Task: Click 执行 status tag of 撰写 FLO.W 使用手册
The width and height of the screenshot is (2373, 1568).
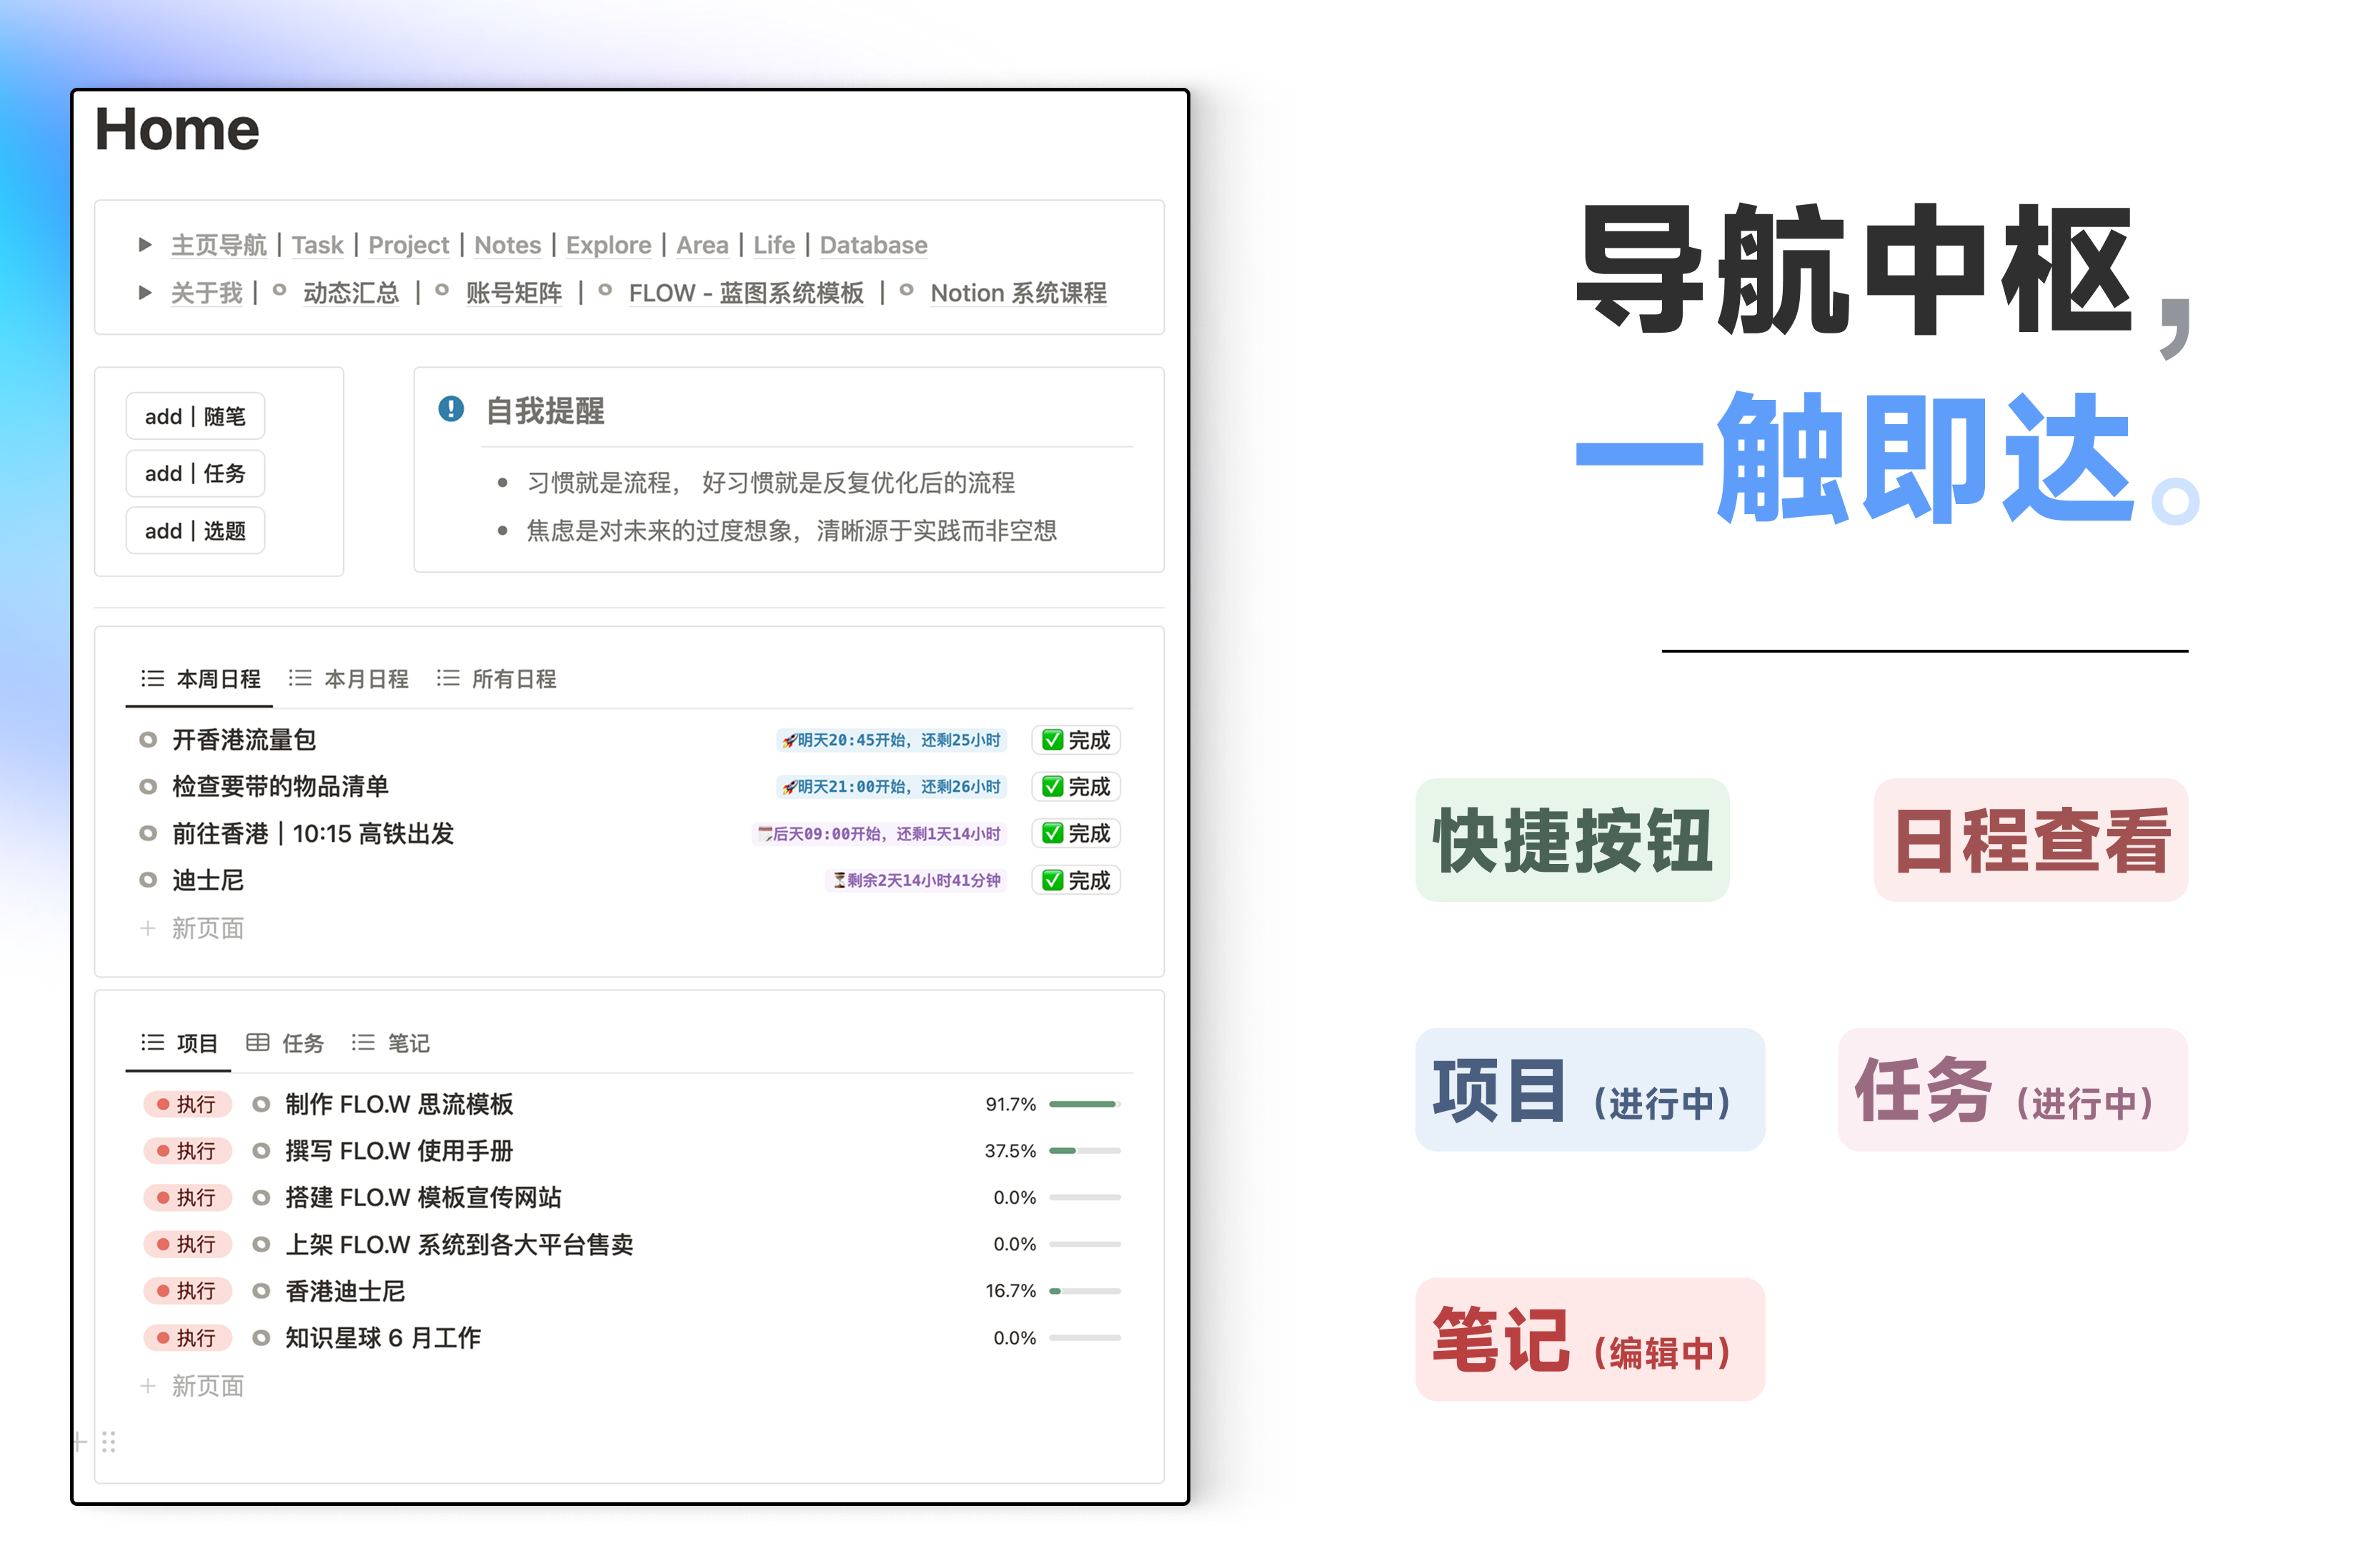Action: click(x=187, y=1151)
